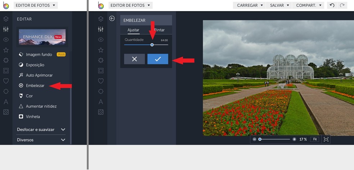This screenshot has width=354, height=170.
Task: Click the zoom slider handle
Action: click(260, 139)
